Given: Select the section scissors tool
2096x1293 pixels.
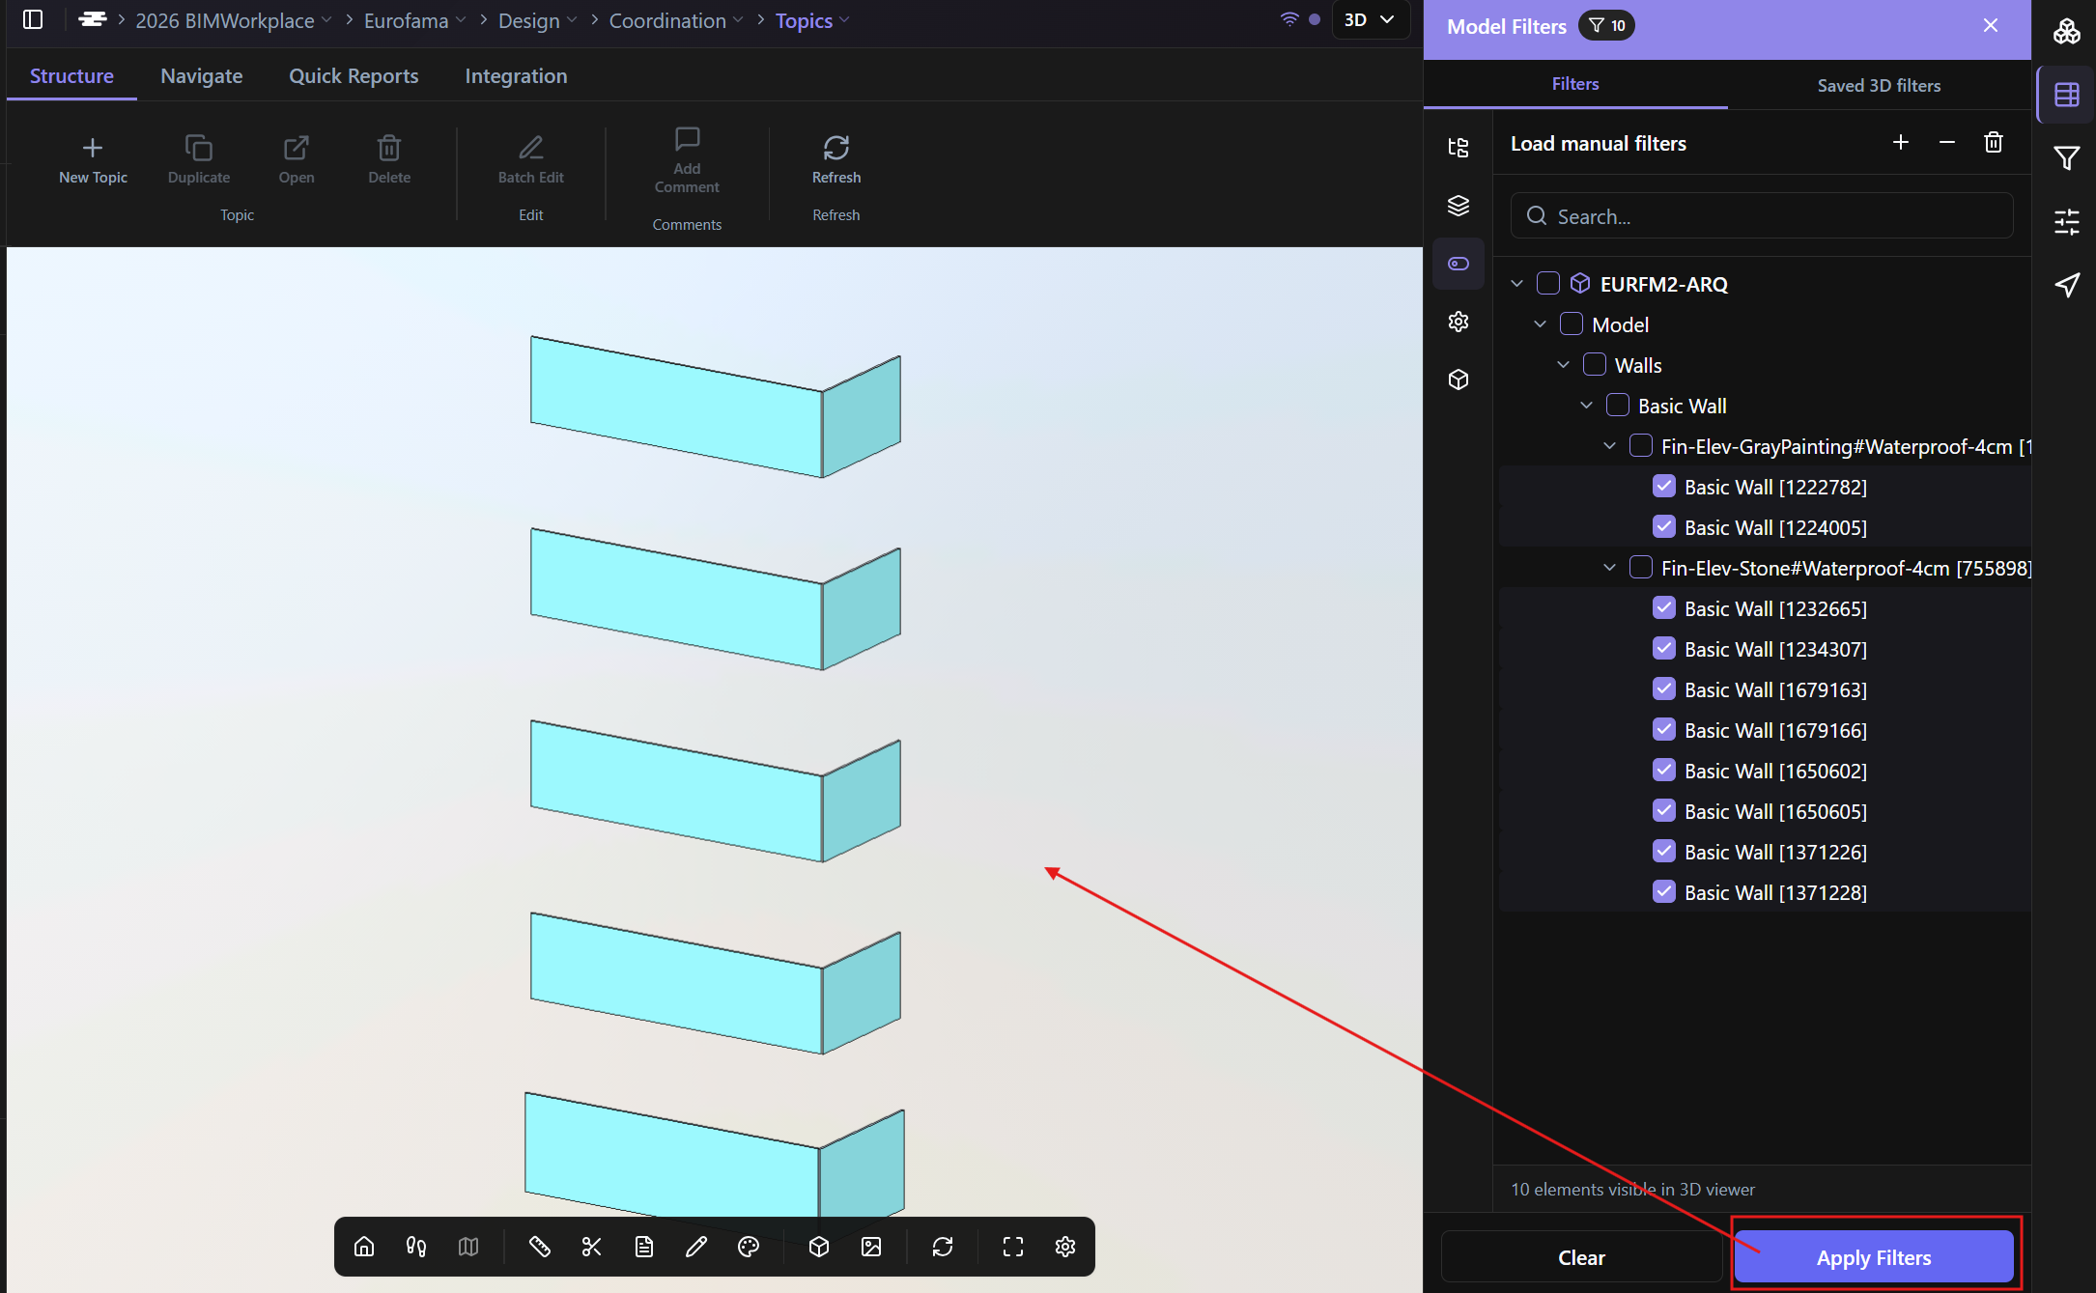Looking at the screenshot, I should point(592,1247).
